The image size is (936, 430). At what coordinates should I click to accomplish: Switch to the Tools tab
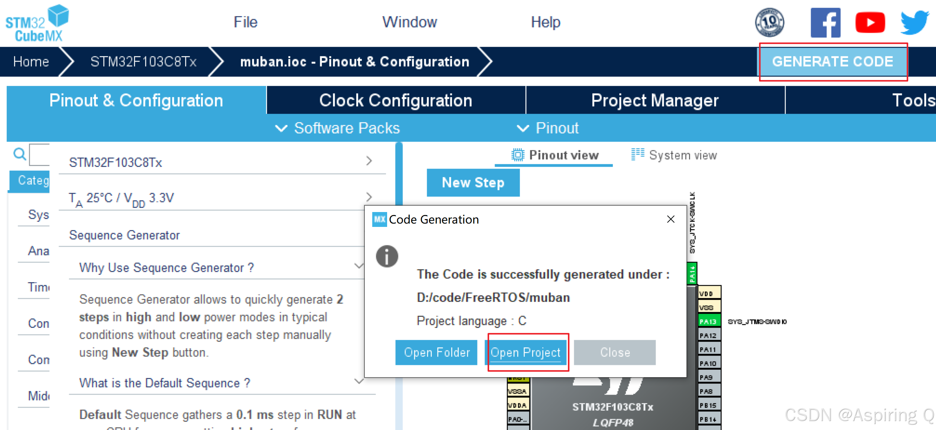(x=913, y=100)
